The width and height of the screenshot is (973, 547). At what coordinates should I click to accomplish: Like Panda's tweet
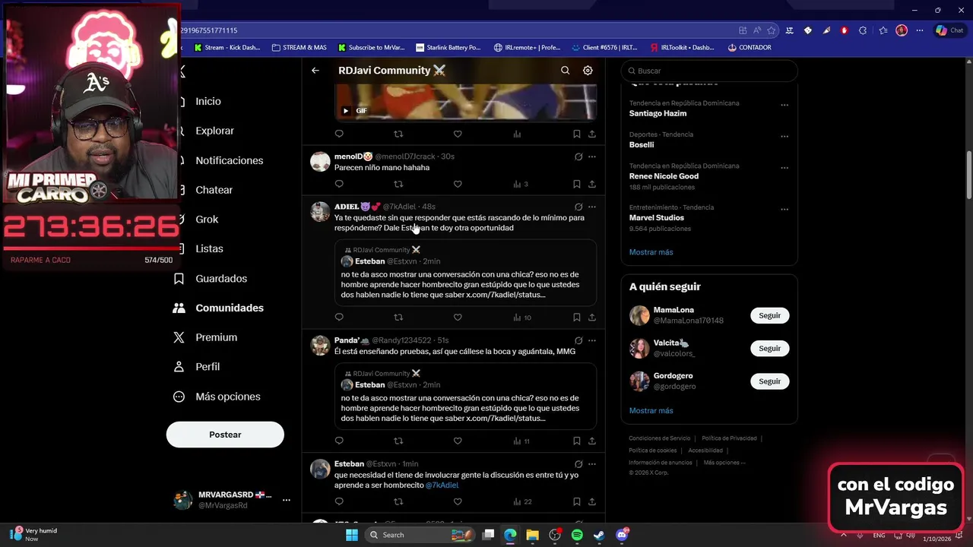pos(458,441)
